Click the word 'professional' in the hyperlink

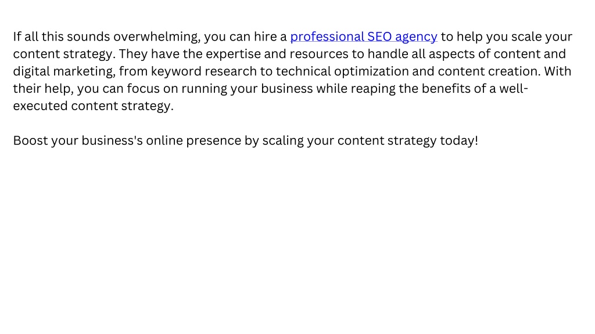click(x=327, y=37)
